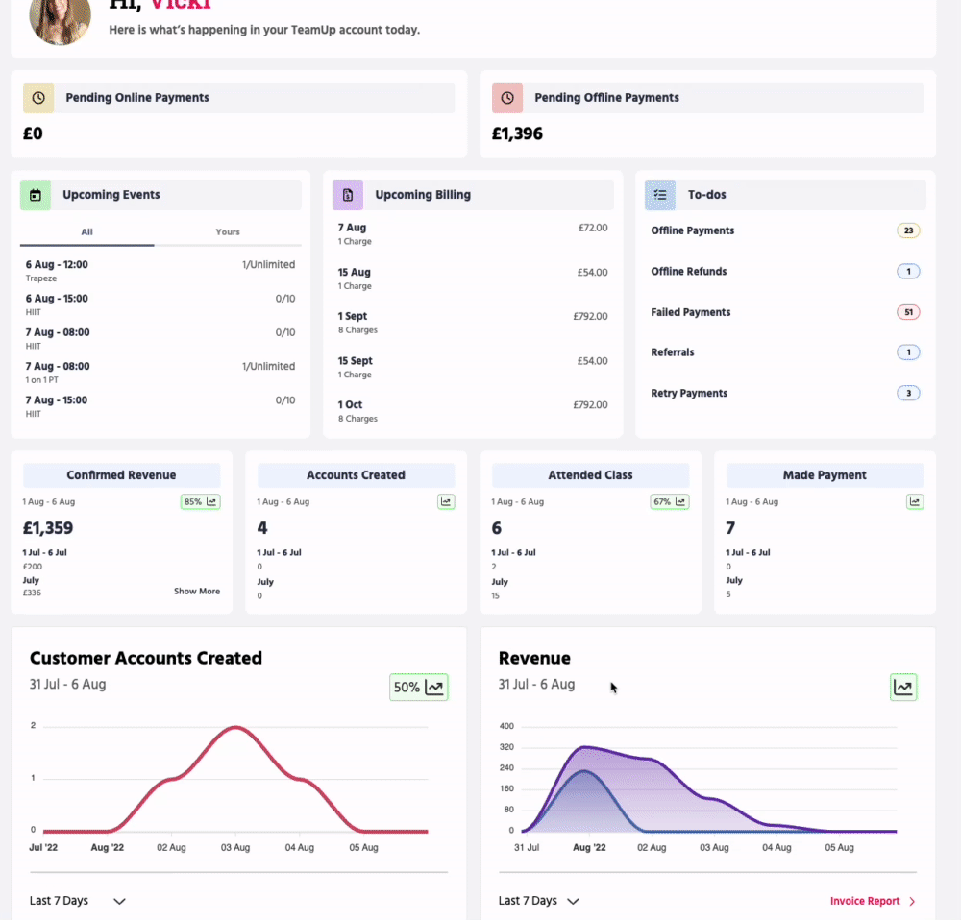Click the Pending Online Payments clock icon
The image size is (961, 920).
click(38, 98)
